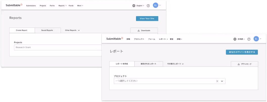Click the あなたのサイトを表示する button
The image size is (267, 102).
click(242, 52)
